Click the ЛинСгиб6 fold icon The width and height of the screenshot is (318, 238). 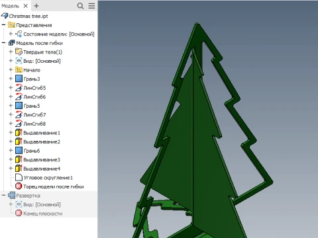pyautogui.click(x=19, y=97)
